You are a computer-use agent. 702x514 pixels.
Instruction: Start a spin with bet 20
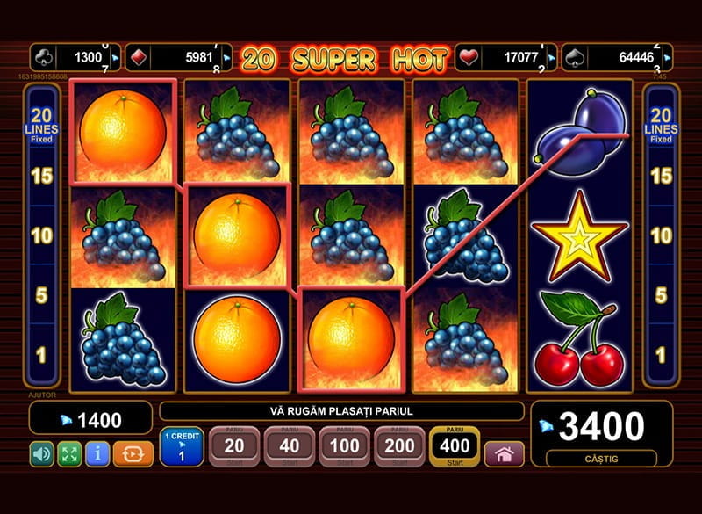click(x=234, y=446)
